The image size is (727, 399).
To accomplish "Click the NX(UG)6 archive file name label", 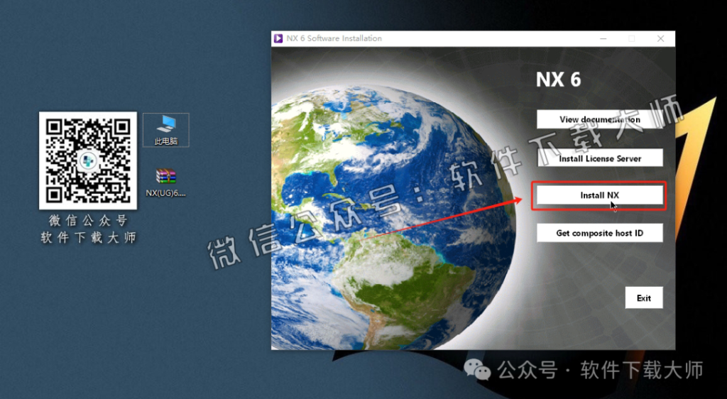I will [x=165, y=193].
